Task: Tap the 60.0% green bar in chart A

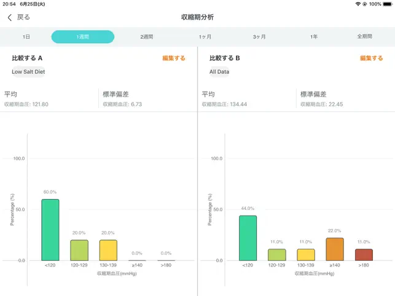Action: click(x=50, y=230)
